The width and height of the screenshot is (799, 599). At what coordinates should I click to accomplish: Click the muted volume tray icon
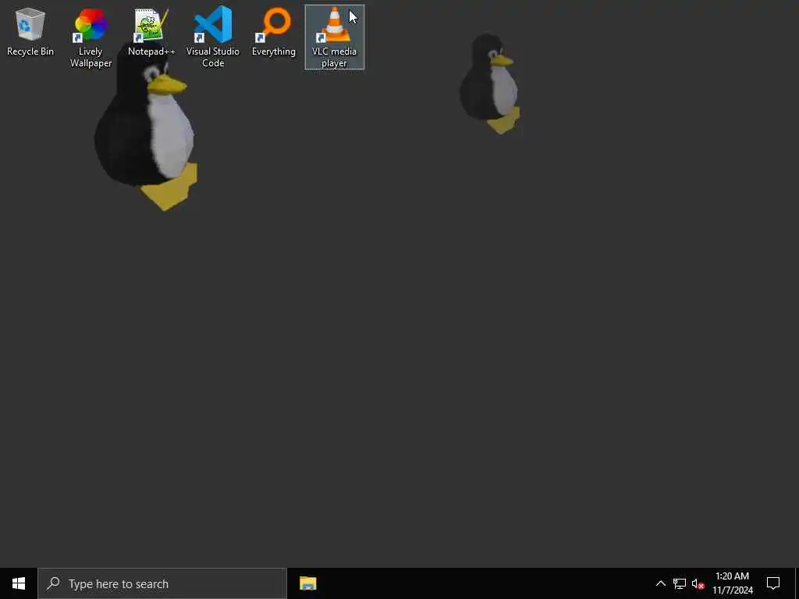click(698, 583)
